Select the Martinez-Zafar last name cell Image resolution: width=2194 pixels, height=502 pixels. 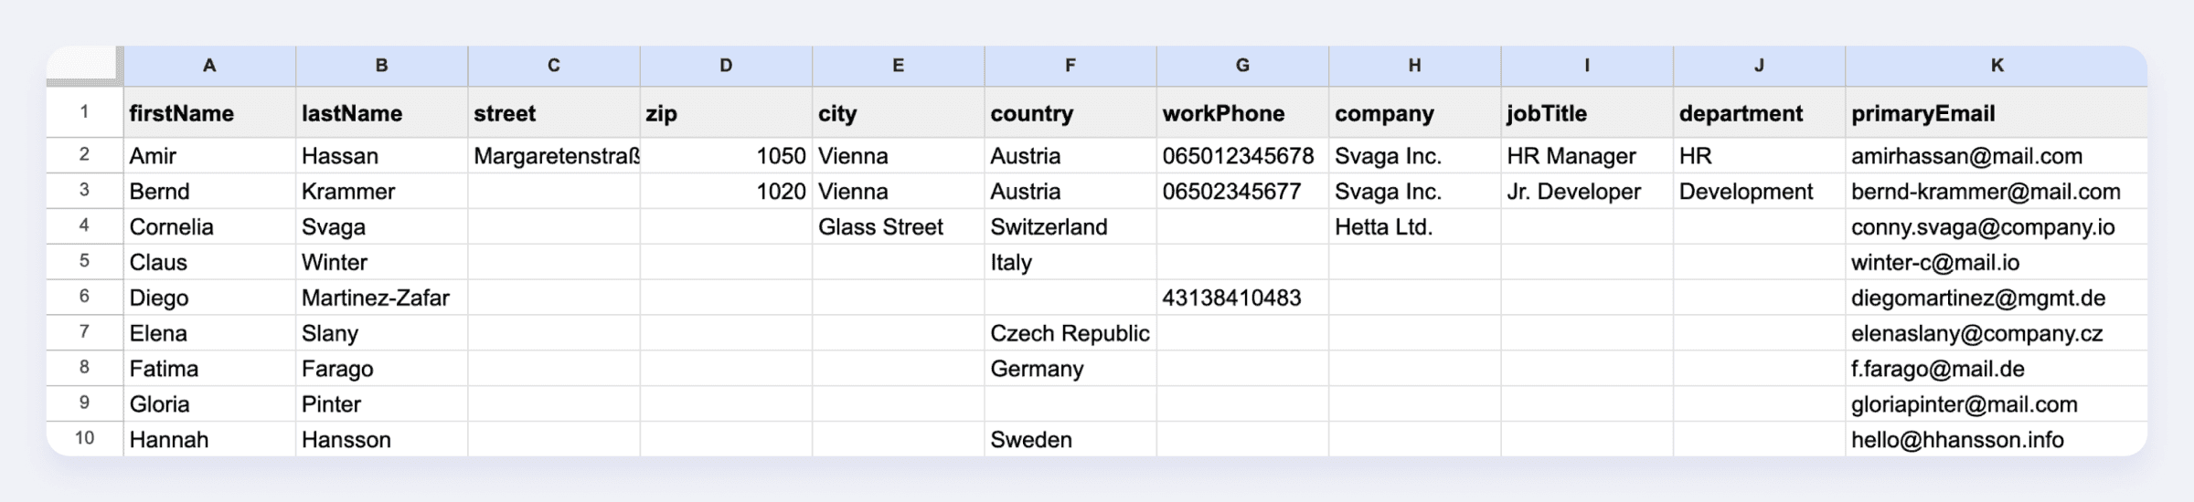[381, 298]
